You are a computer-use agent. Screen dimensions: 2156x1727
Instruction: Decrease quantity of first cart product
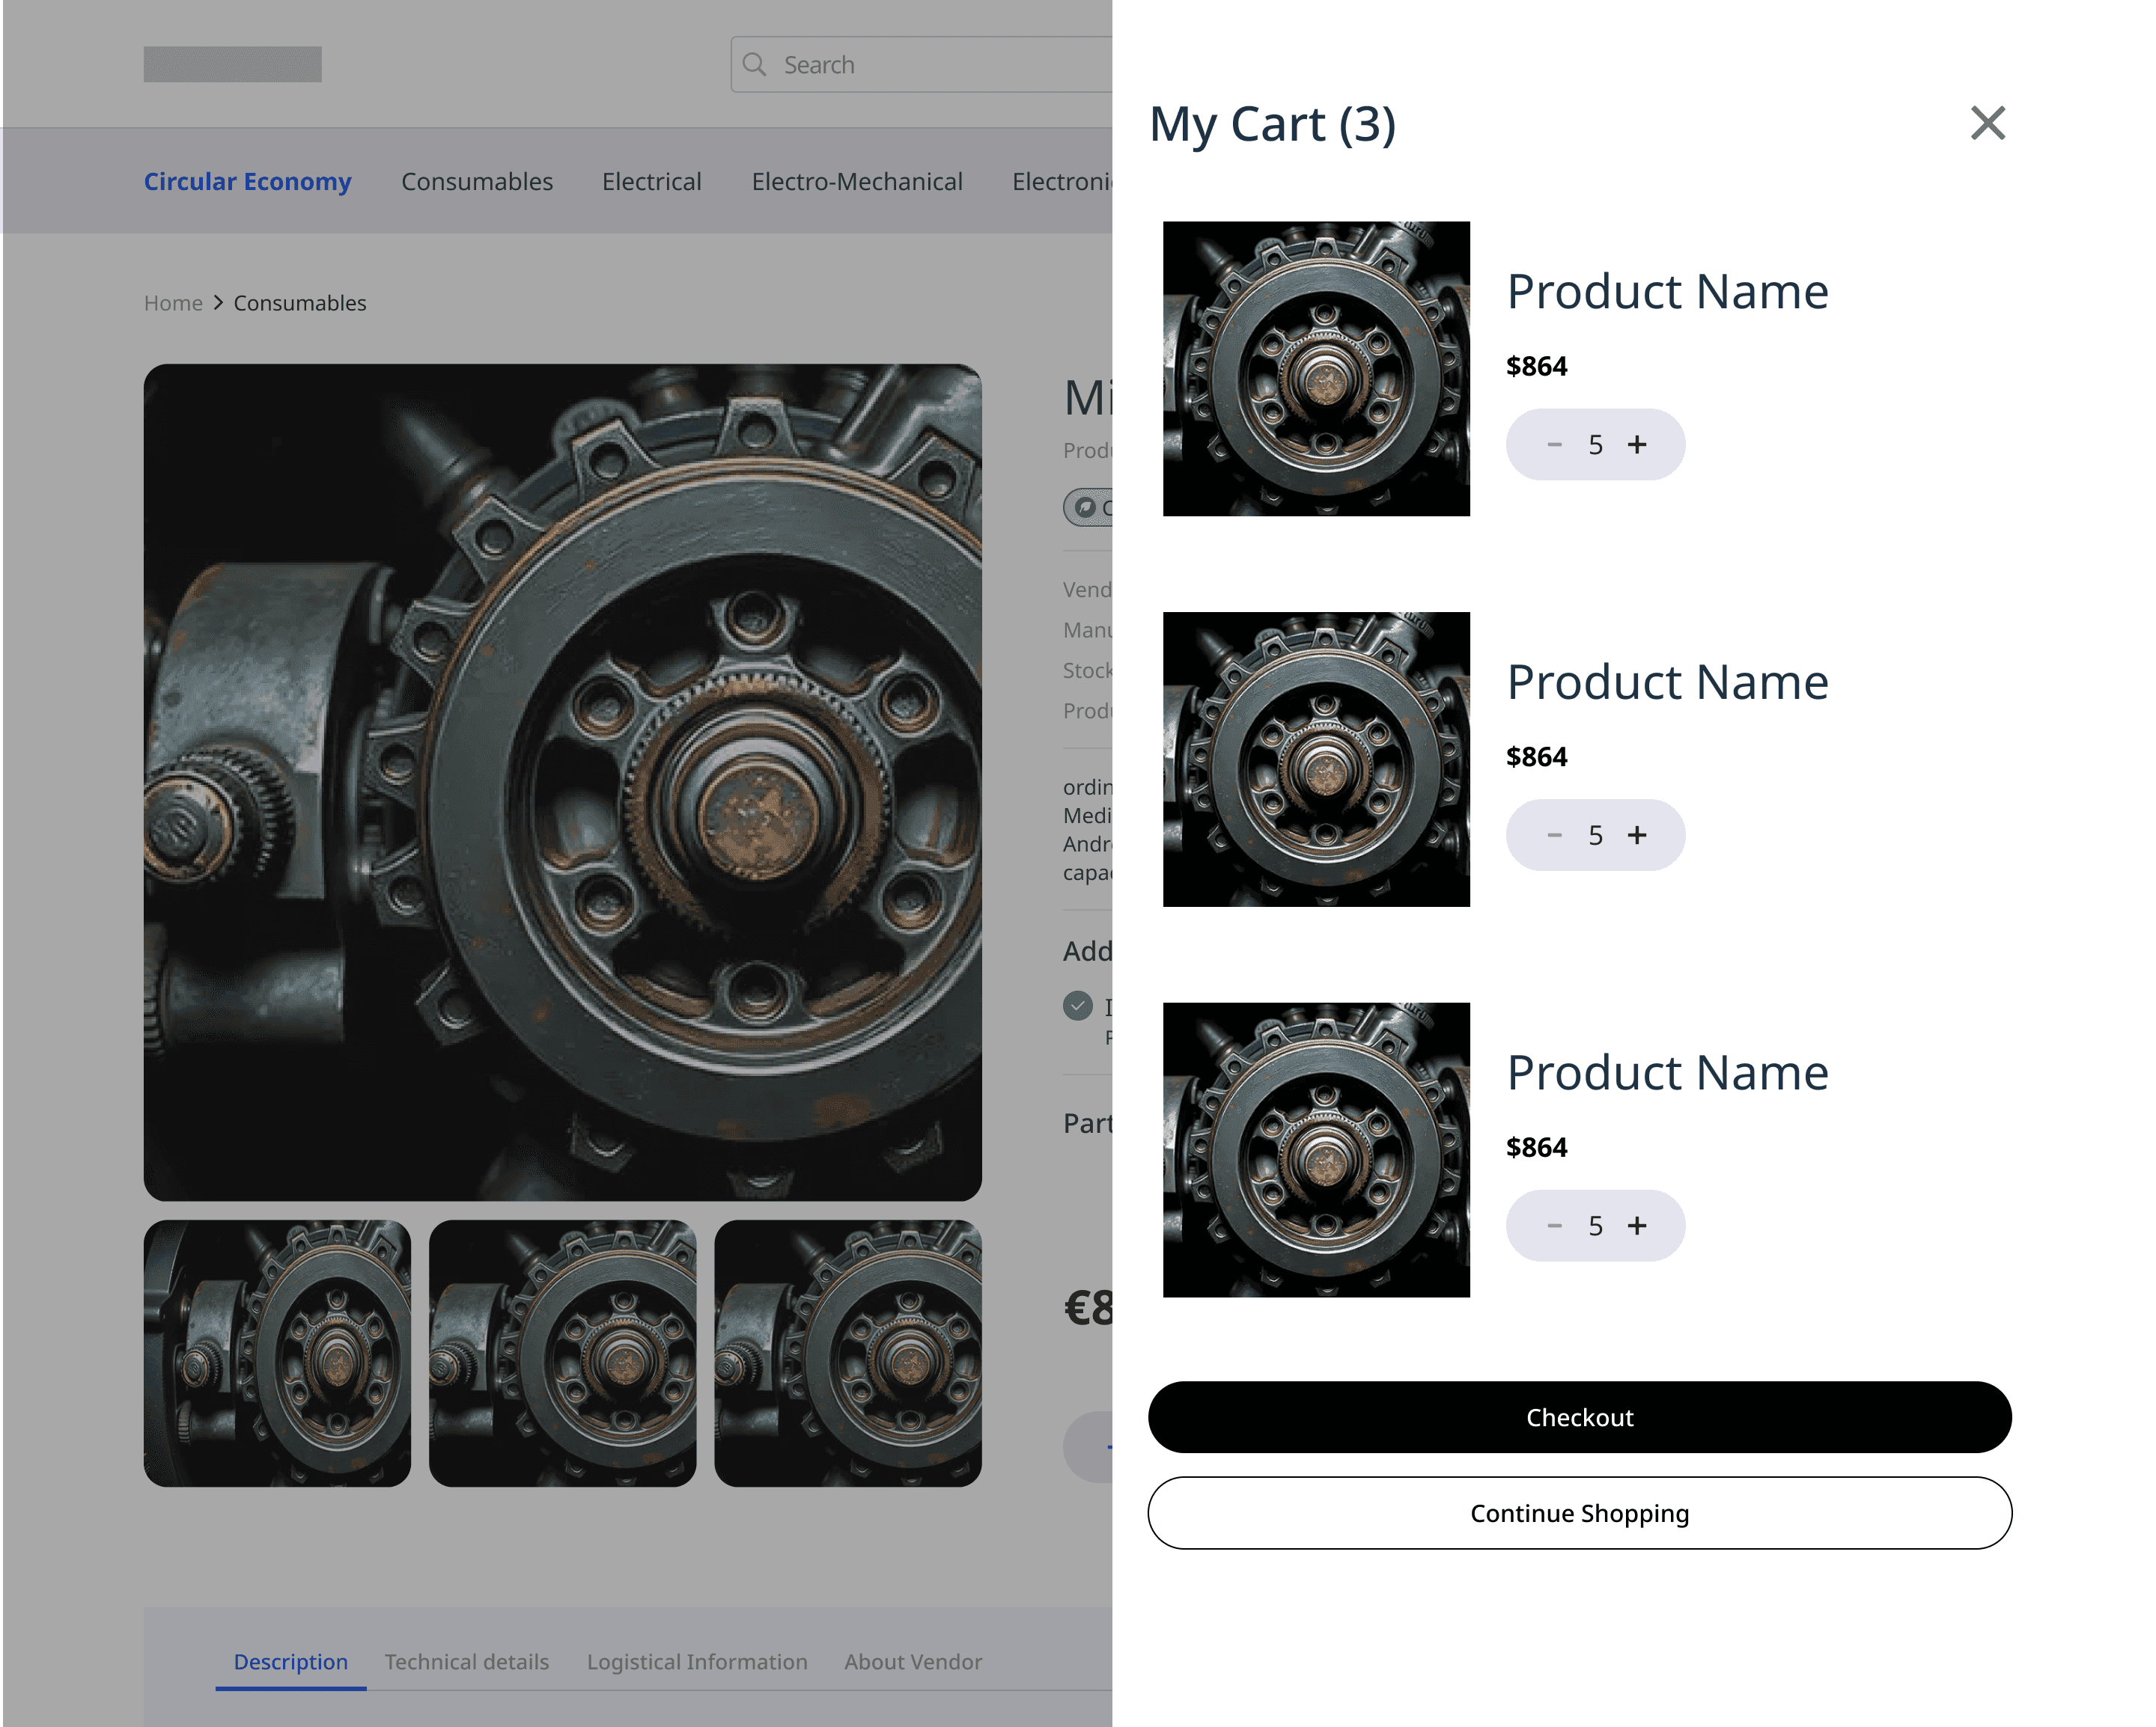[1554, 444]
